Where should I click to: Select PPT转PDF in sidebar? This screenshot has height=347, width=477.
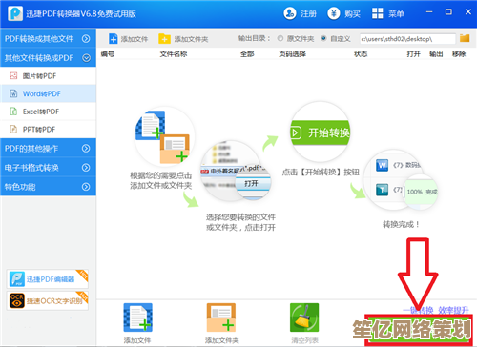[x=48, y=130]
